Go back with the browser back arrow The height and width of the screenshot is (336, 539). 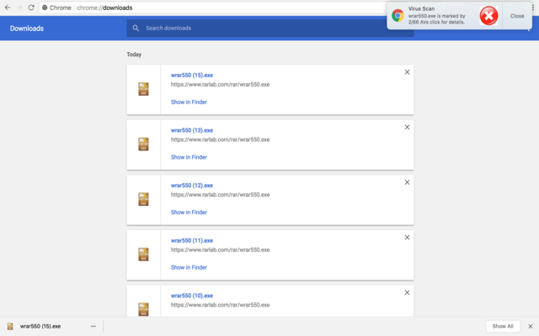(8, 8)
